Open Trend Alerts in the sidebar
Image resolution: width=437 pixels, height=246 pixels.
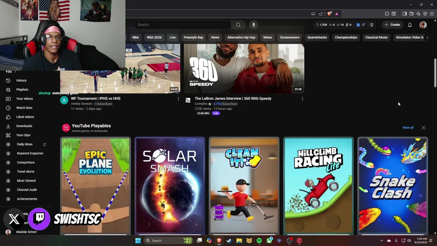(25, 172)
